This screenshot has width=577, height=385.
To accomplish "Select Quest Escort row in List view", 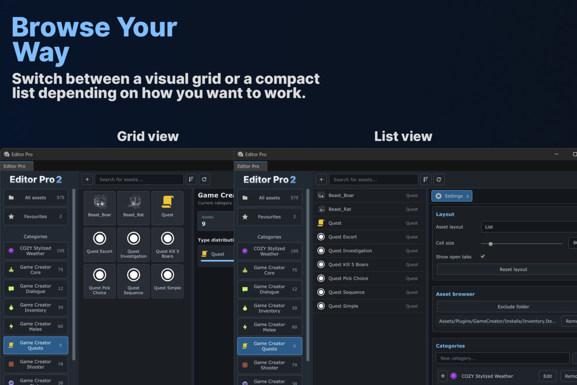I will click(368, 237).
